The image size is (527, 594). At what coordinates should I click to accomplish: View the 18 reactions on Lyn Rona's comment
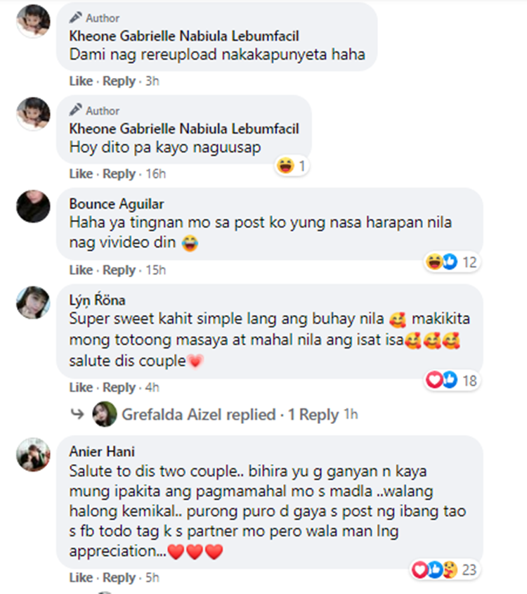pyautogui.click(x=452, y=380)
